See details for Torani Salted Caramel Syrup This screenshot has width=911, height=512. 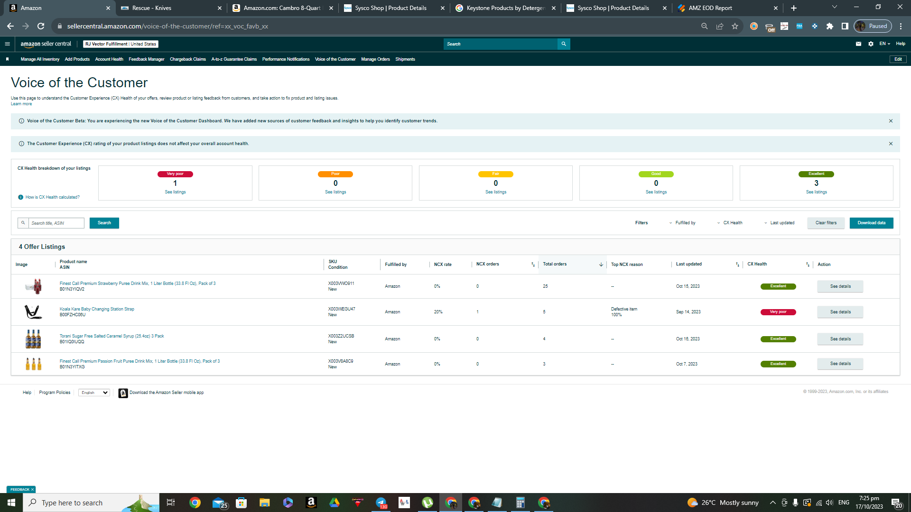pos(840,339)
